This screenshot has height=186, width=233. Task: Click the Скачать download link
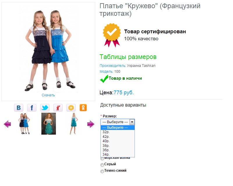[x=48, y=95]
